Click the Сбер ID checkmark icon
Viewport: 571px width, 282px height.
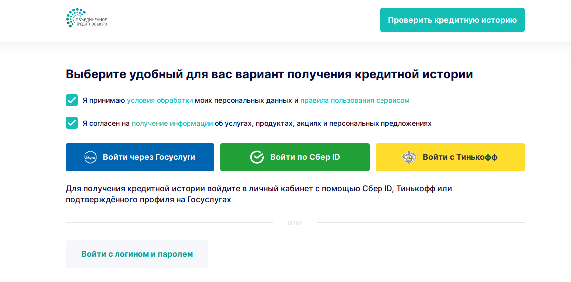(257, 157)
